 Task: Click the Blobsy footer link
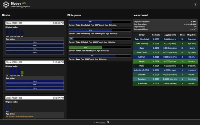pos(102,122)
